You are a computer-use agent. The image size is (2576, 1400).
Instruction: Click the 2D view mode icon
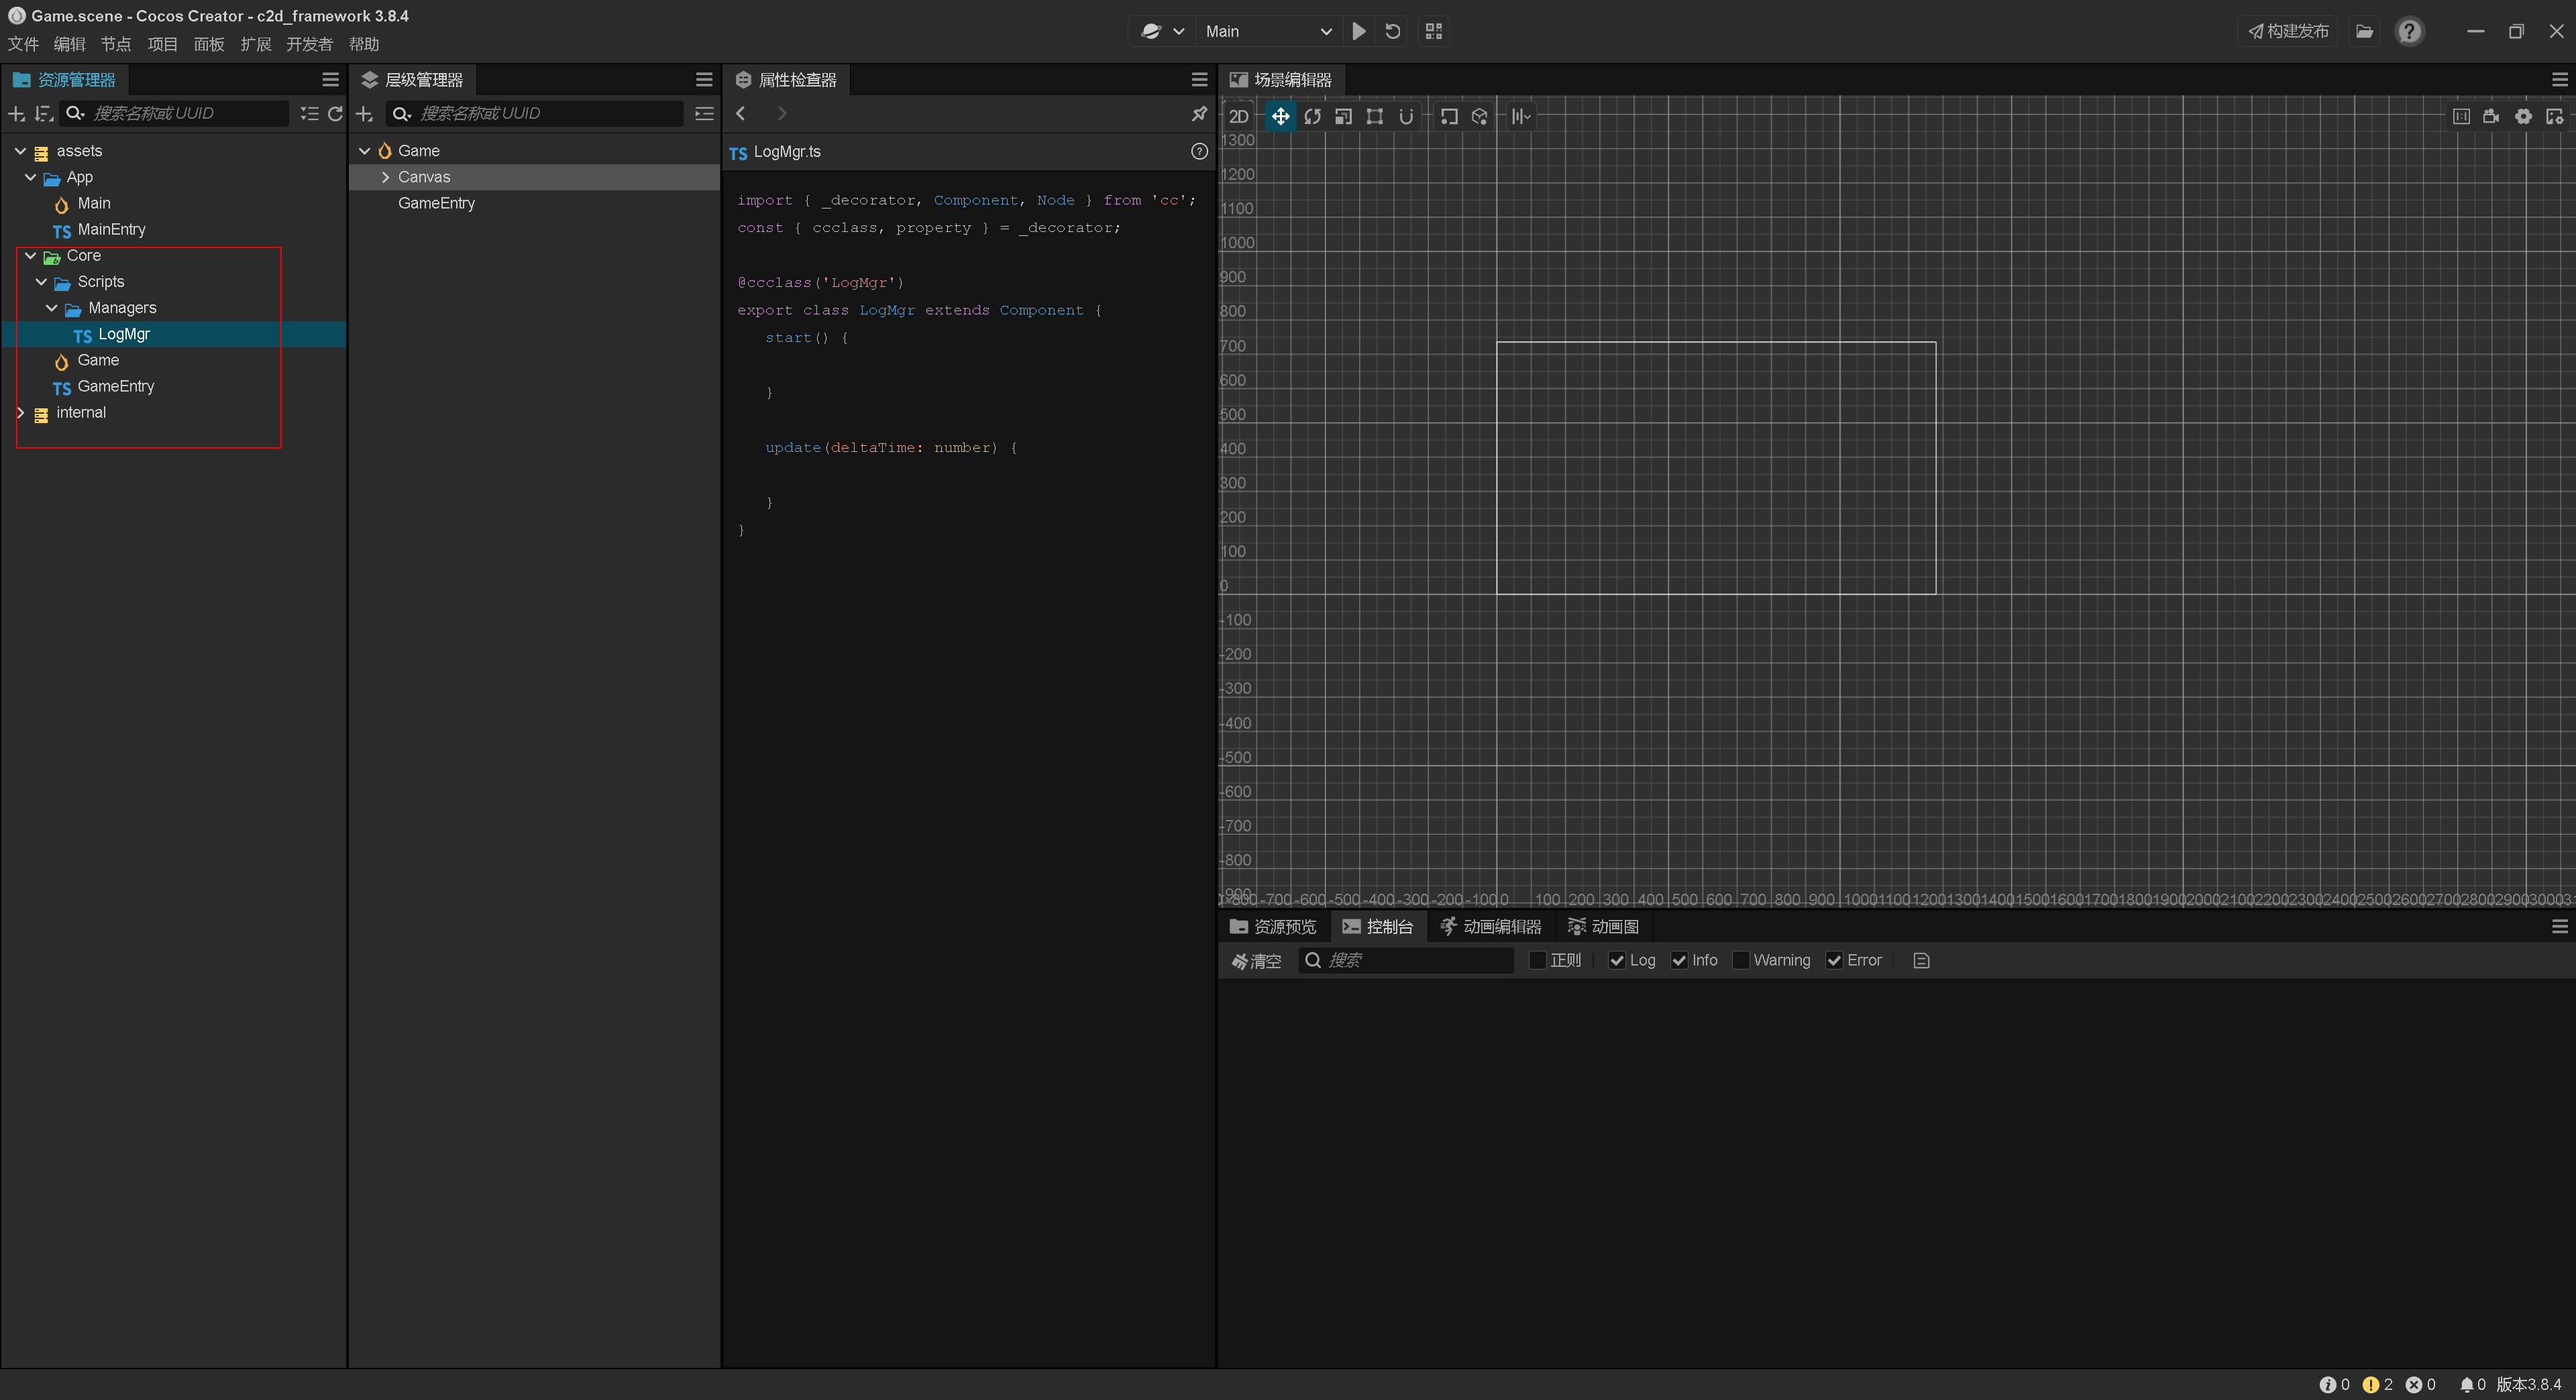[1242, 115]
